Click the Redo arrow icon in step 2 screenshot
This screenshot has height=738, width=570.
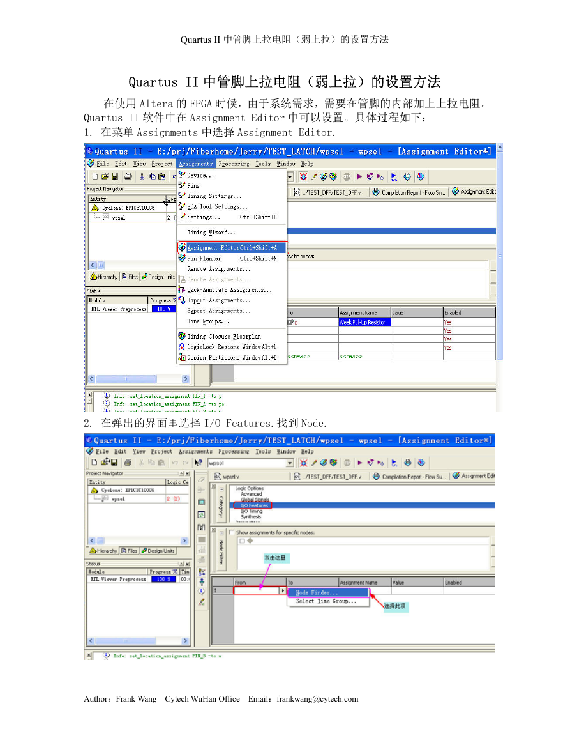tap(186, 463)
